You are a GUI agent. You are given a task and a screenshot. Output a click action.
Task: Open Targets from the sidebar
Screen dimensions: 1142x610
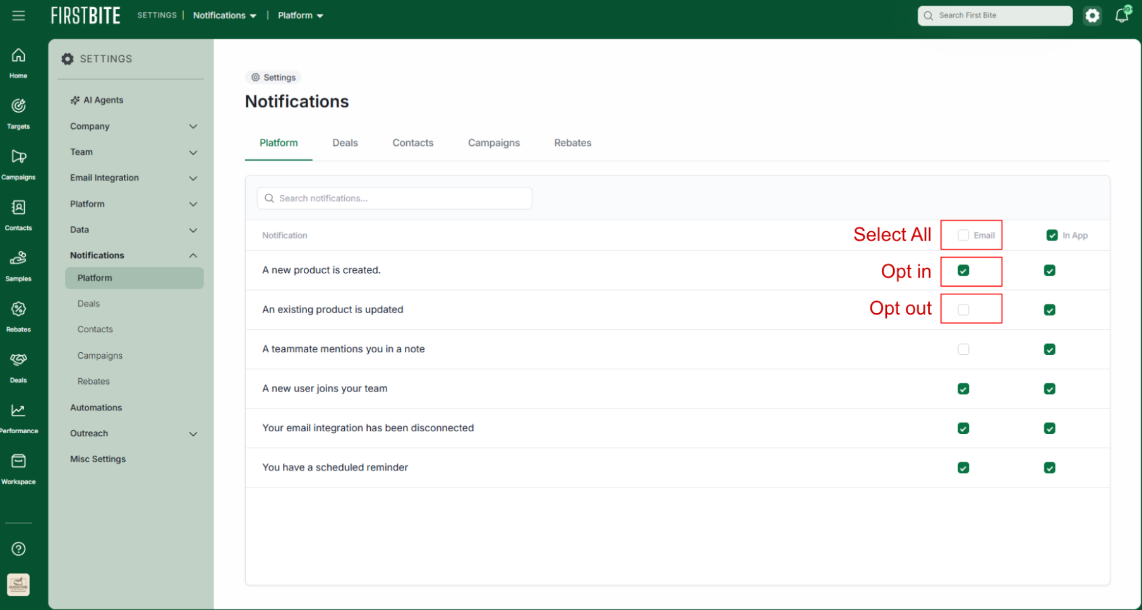point(18,114)
